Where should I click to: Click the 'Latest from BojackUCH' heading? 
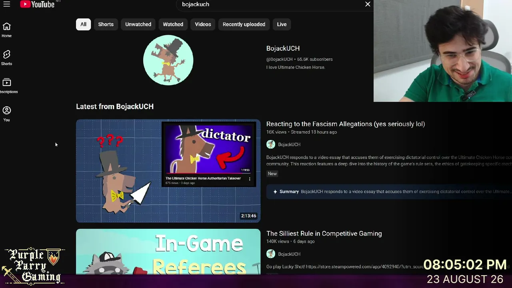pyautogui.click(x=115, y=106)
